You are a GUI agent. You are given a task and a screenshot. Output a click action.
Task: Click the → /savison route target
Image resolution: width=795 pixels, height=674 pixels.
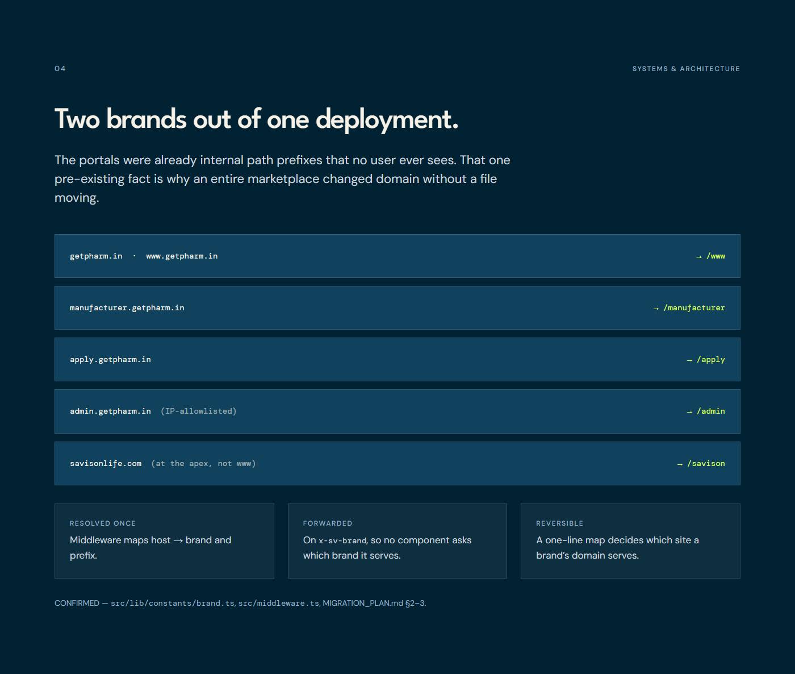[x=701, y=463]
